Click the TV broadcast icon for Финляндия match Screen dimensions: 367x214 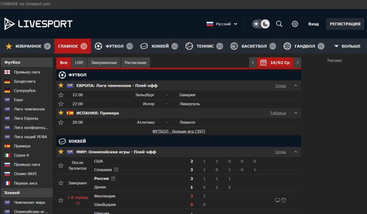pos(277,200)
